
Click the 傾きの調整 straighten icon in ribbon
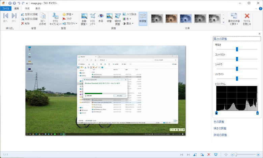(x=118, y=19)
